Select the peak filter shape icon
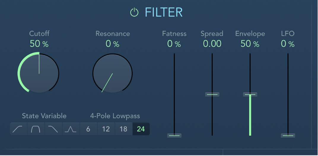Image resolution: width=318 pixels, height=156 pixels. [x=71, y=129]
